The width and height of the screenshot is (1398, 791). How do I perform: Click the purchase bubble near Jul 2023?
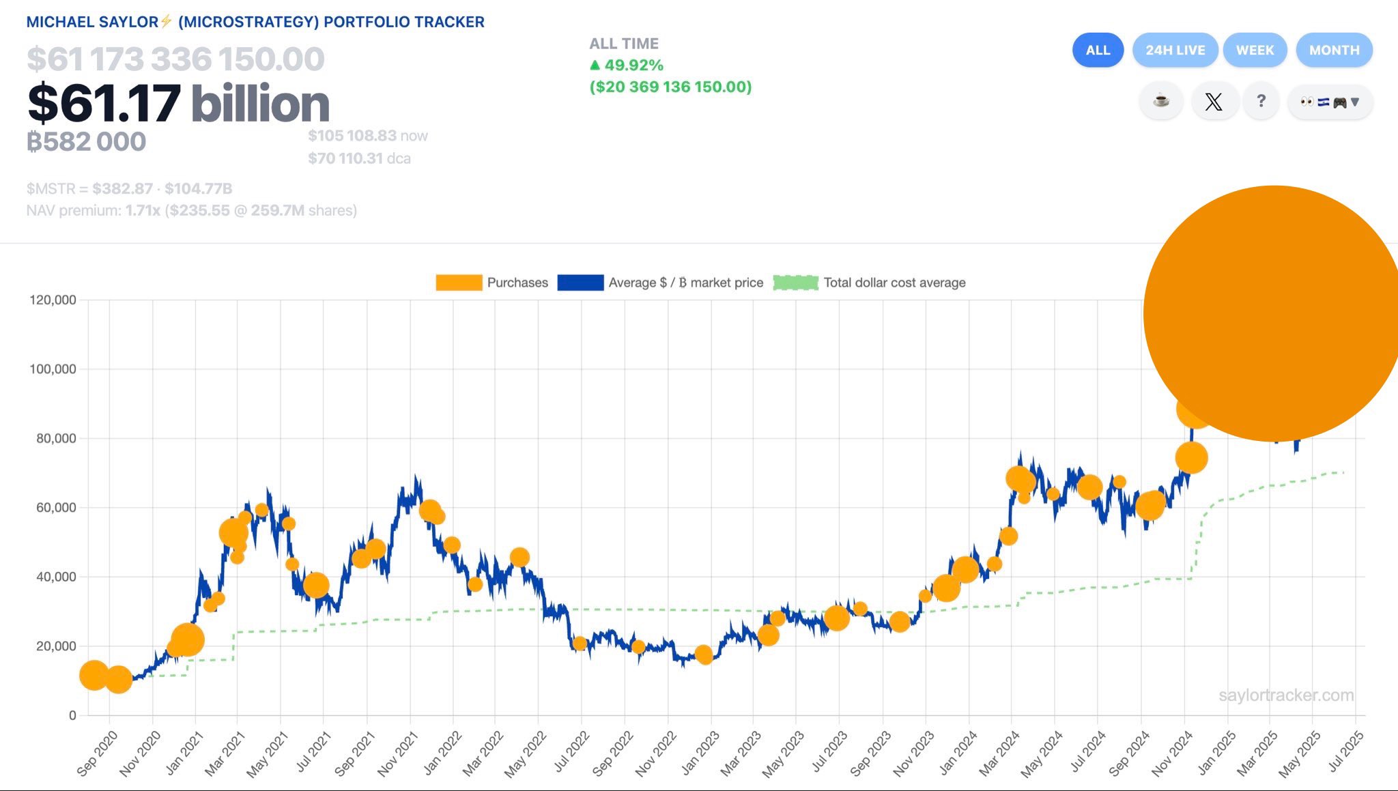pyautogui.click(x=836, y=618)
